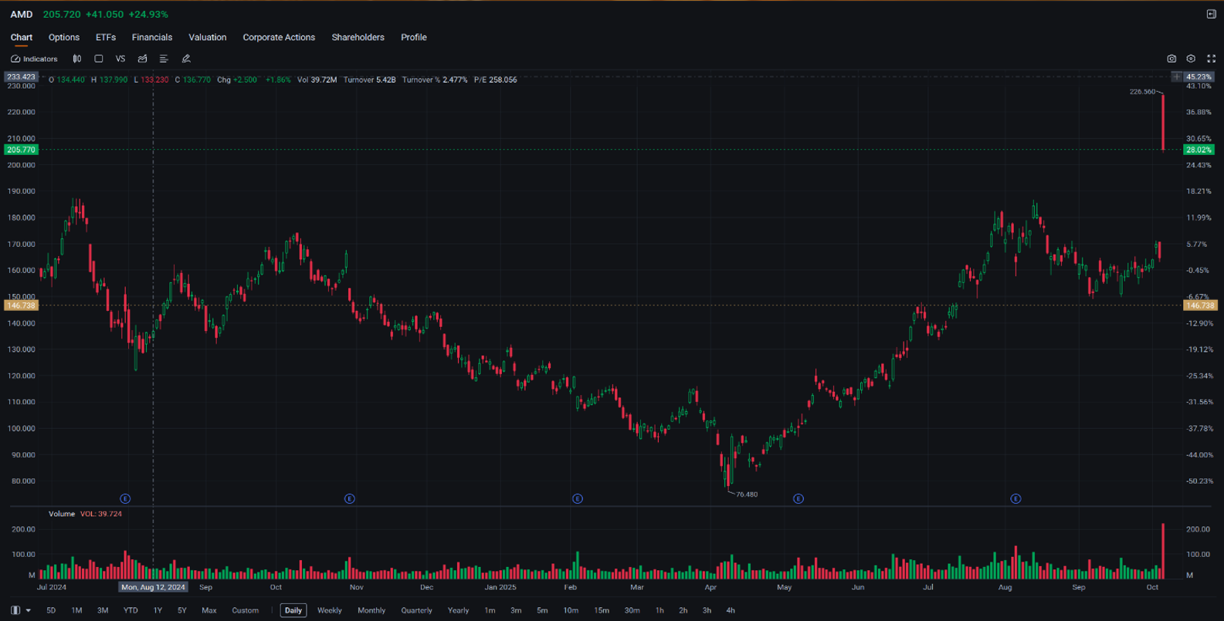Image resolution: width=1224 pixels, height=621 pixels.
Task: Select the 5Y range
Action: click(x=182, y=610)
